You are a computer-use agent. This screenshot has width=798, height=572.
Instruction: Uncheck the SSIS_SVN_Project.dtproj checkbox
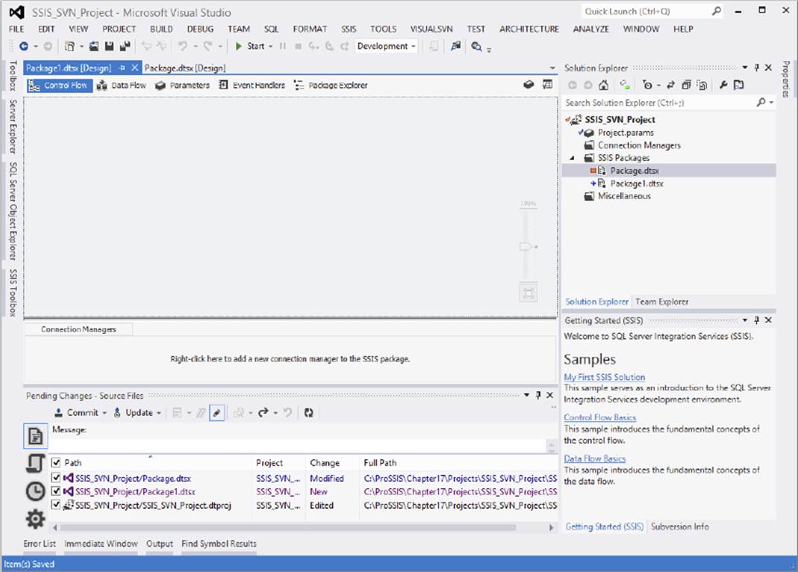pos(56,505)
